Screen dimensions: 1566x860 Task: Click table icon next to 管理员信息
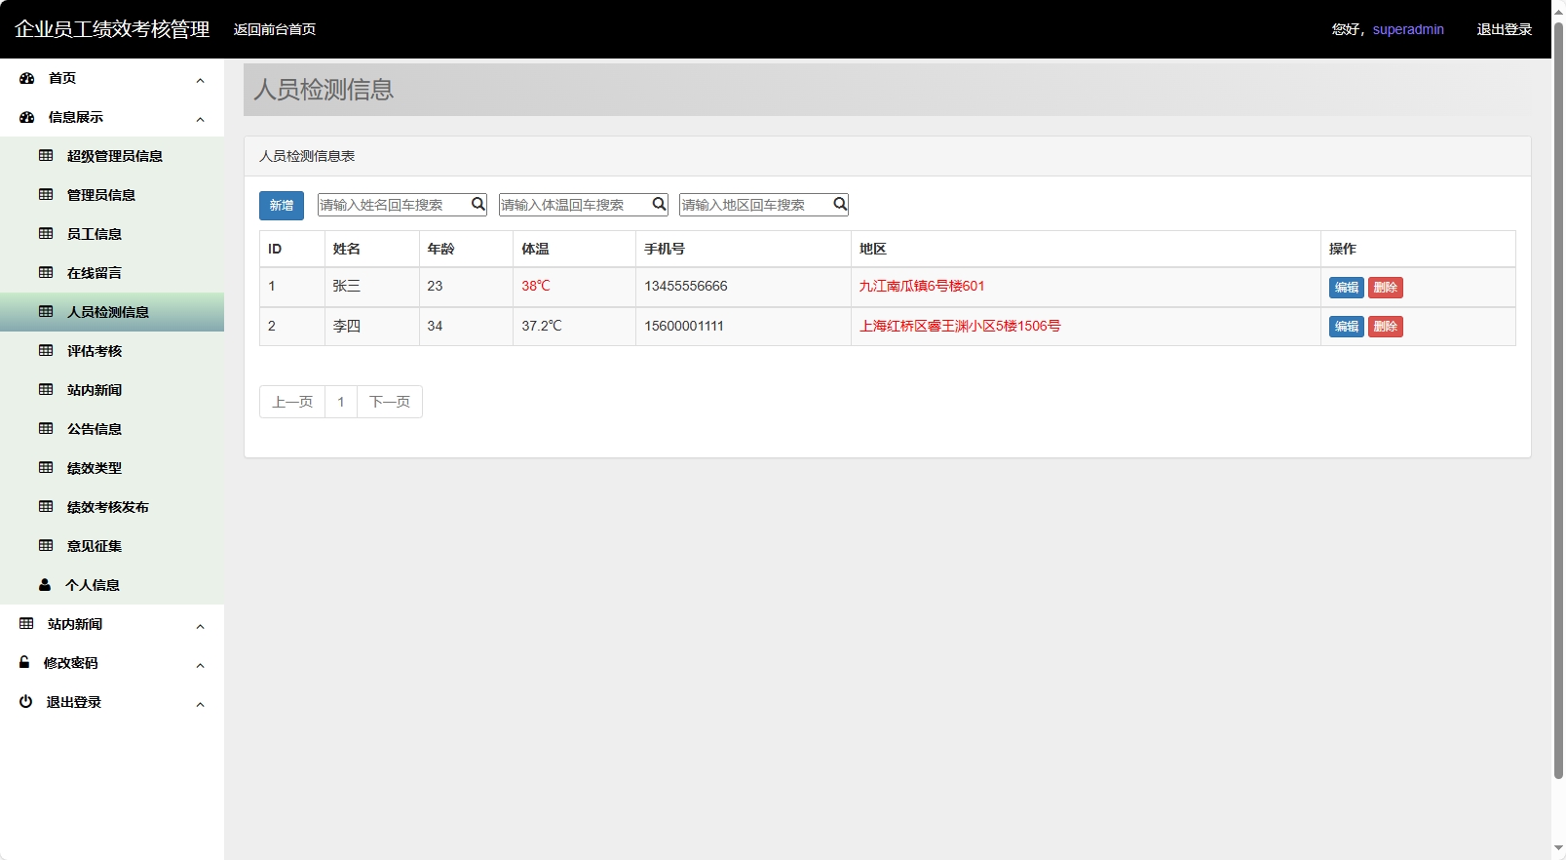[46, 195]
